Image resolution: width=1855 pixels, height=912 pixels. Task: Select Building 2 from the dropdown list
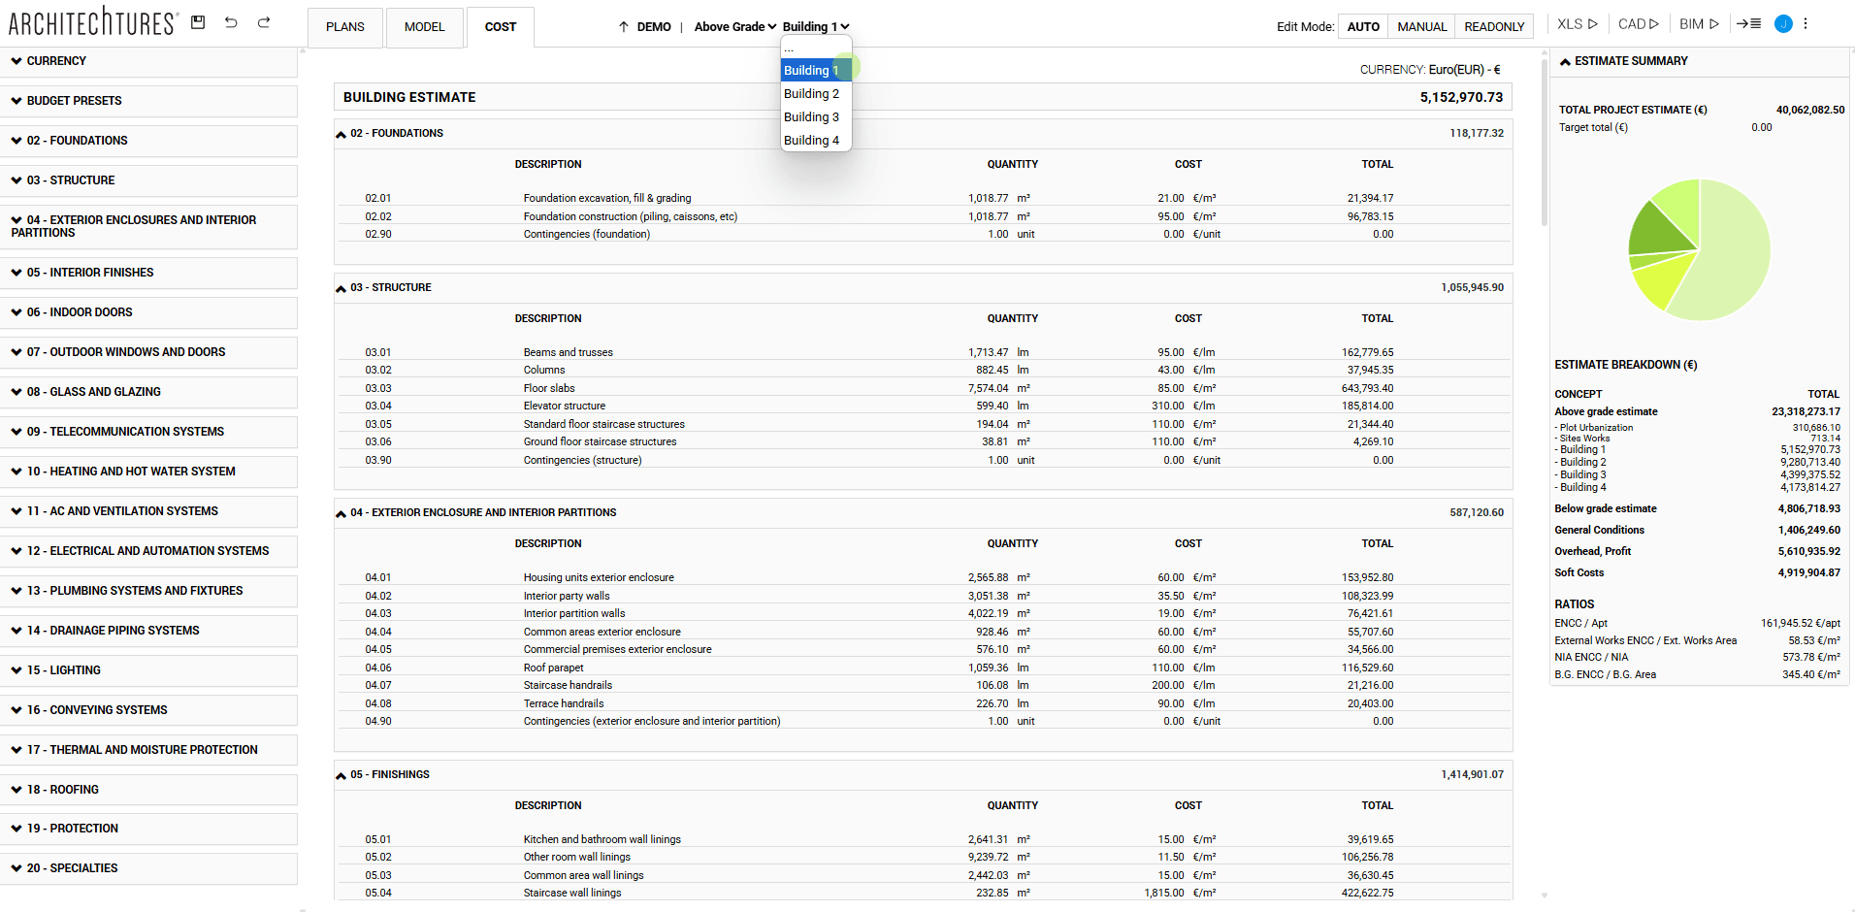[x=812, y=93]
